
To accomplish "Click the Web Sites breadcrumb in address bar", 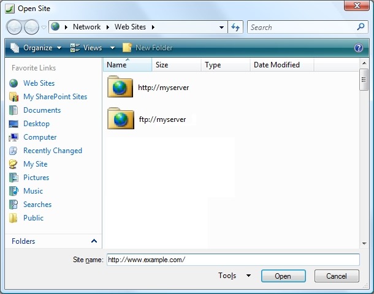I will [130, 28].
